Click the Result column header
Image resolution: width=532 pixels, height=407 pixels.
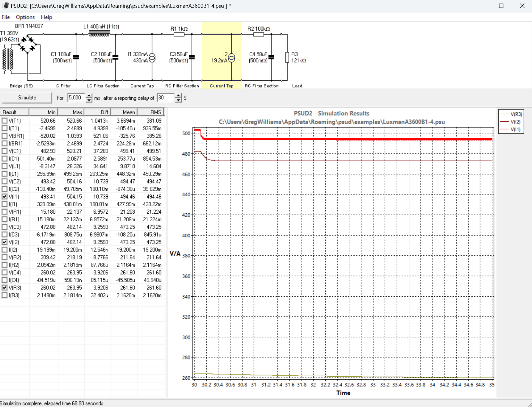point(15,112)
